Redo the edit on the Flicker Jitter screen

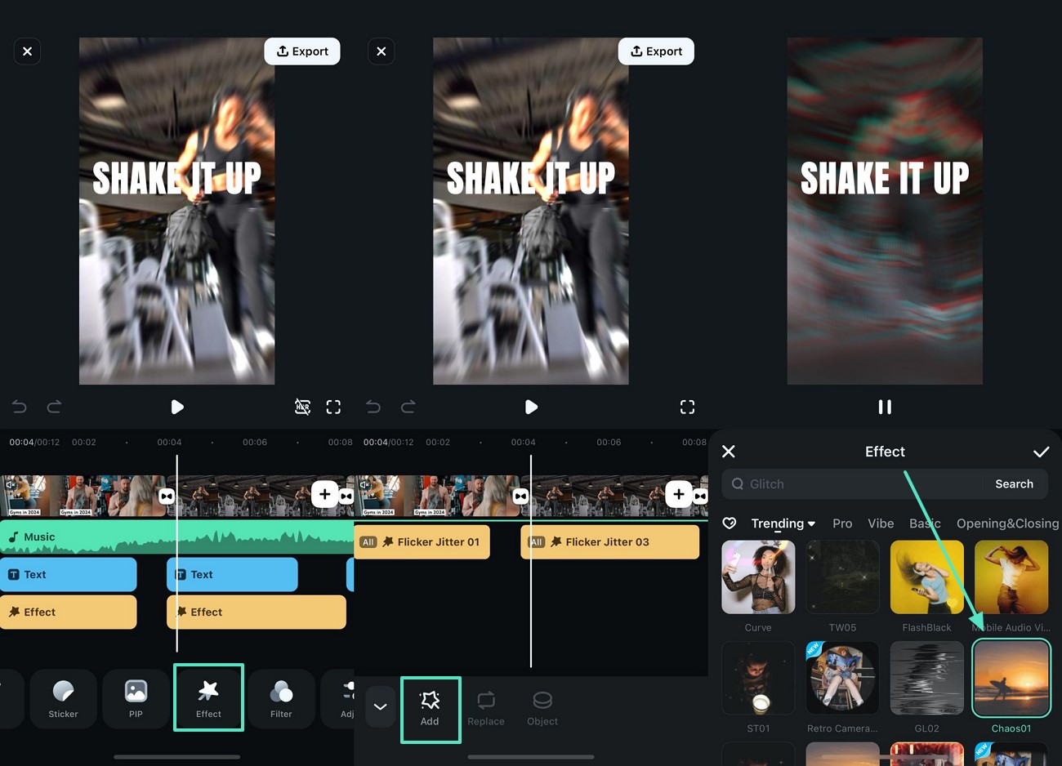pyautogui.click(x=408, y=407)
